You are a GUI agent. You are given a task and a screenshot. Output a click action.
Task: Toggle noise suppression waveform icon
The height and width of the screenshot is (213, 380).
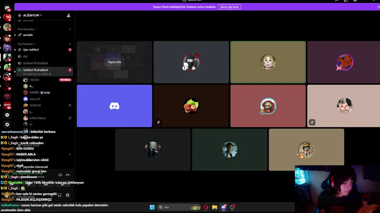pyautogui.click(x=60, y=175)
